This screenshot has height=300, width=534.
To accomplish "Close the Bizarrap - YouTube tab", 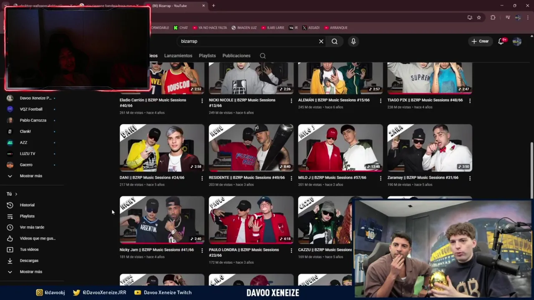I will 204,6.
